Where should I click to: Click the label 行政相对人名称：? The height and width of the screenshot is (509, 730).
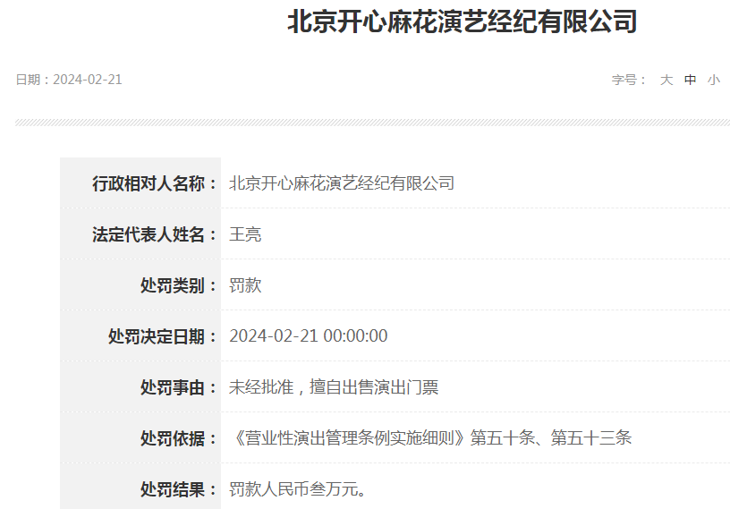coord(155,183)
